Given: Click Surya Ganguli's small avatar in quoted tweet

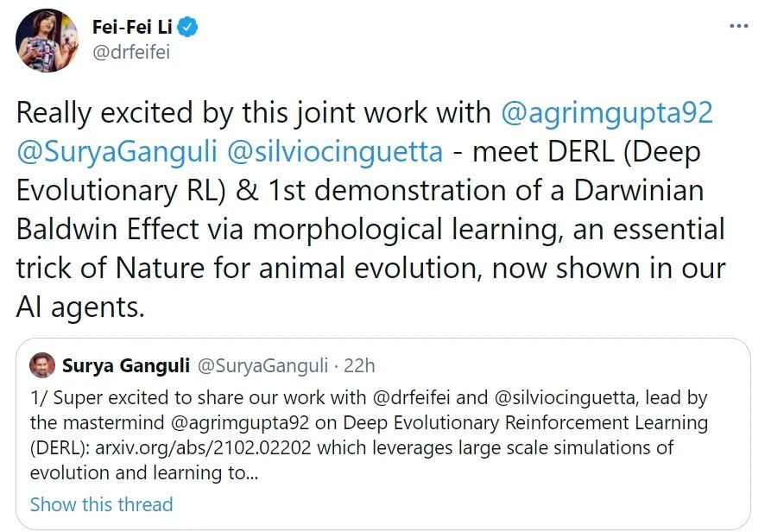Looking at the screenshot, I should [x=41, y=366].
